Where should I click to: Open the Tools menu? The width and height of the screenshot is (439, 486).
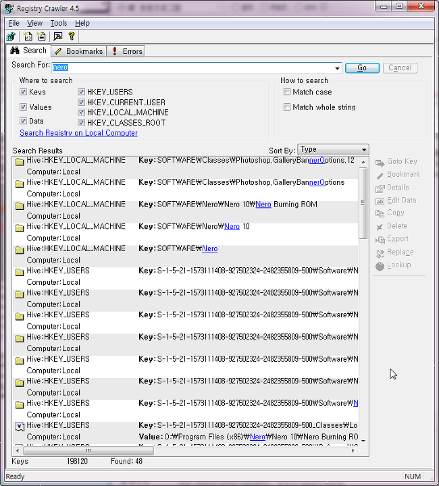[x=59, y=23]
